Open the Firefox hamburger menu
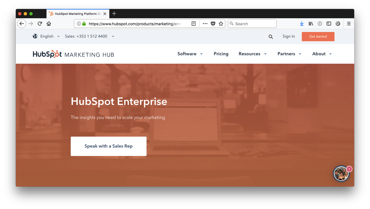370x209 pixels. click(x=349, y=24)
